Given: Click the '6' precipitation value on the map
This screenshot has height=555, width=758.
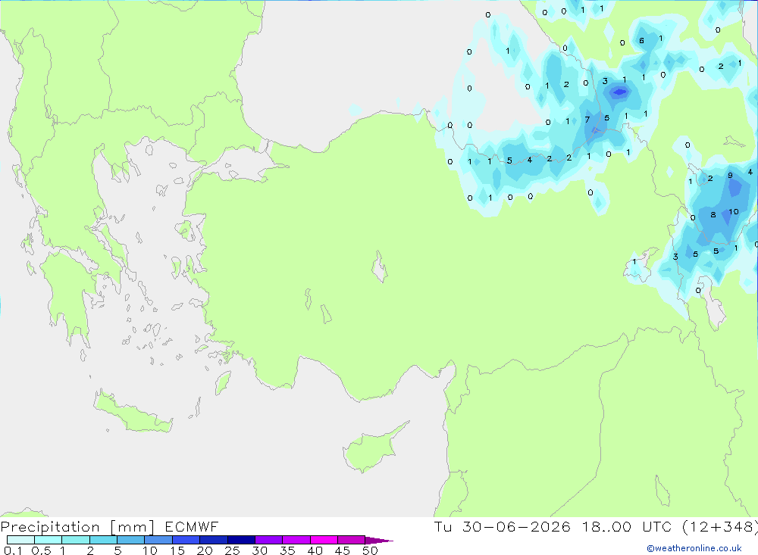Looking at the screenshot, I should [641, 41].
